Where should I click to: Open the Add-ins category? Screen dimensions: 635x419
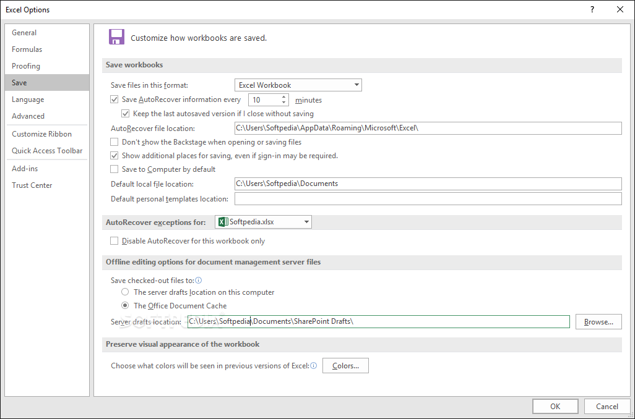[x=47, y=169]
